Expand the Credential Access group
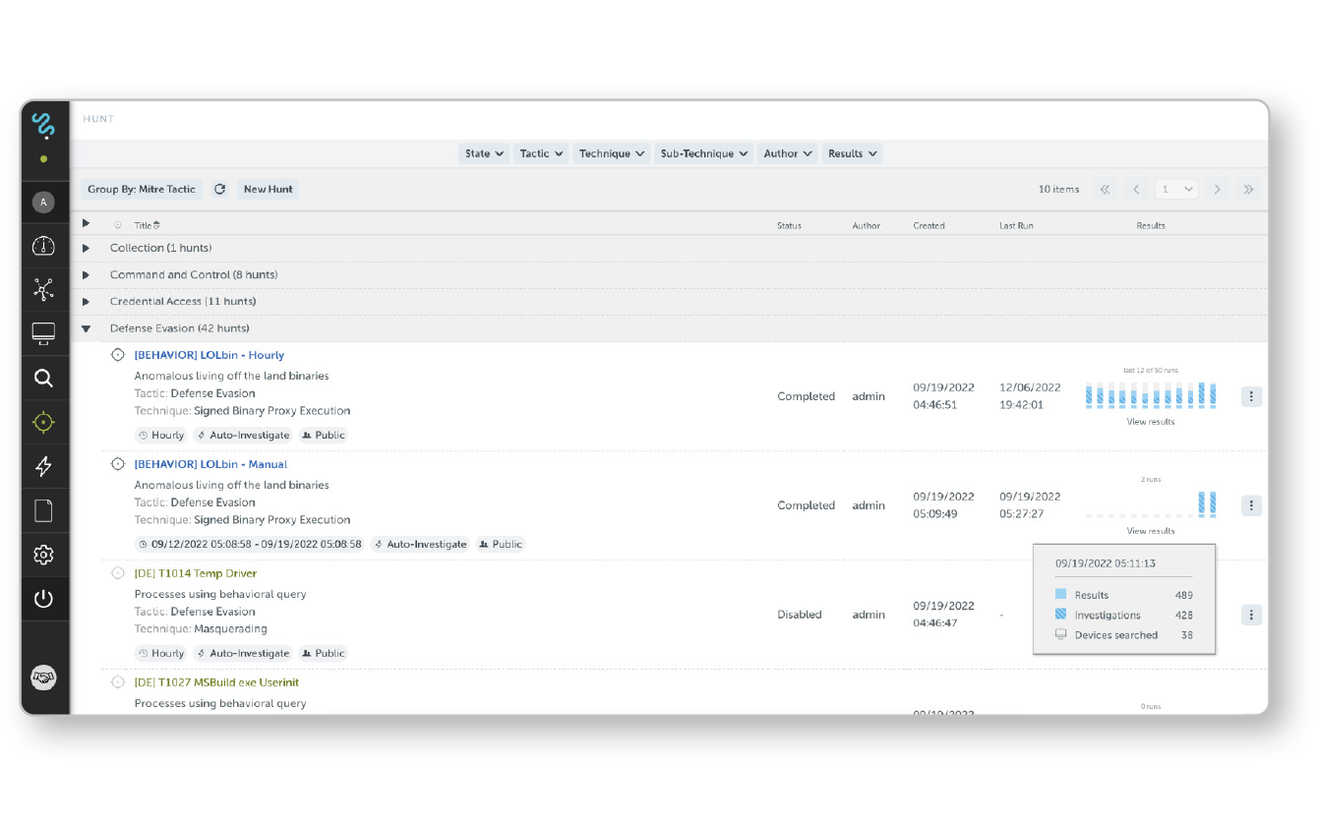 [87, 302]
